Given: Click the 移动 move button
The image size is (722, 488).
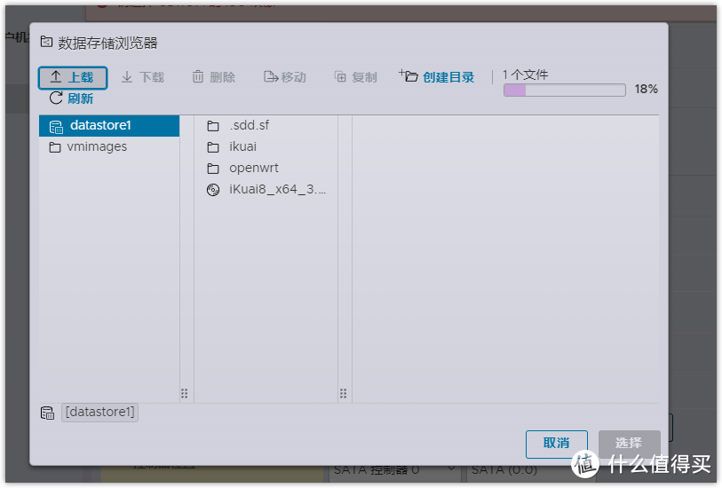Looking at the screenshot, I should (x=285, y=77).
